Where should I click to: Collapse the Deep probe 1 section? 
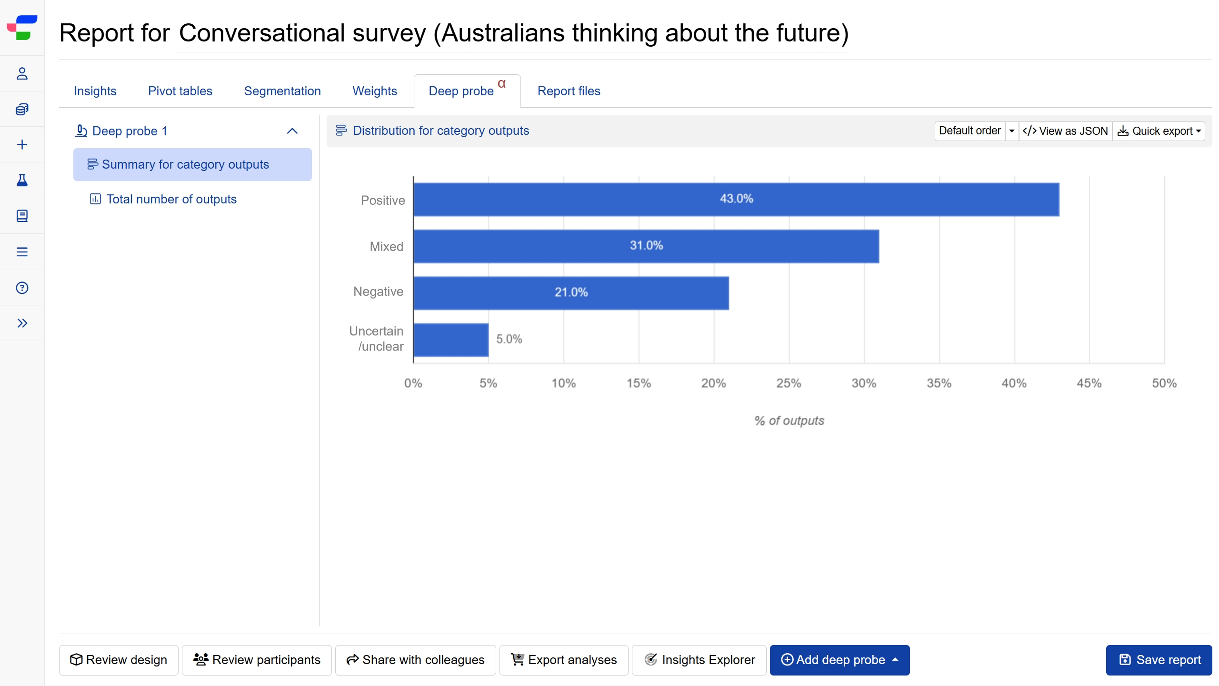pos(292,131)
